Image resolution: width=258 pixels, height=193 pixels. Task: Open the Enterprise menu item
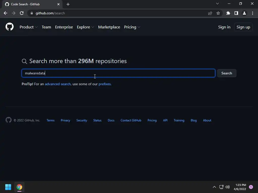[64, 27]
